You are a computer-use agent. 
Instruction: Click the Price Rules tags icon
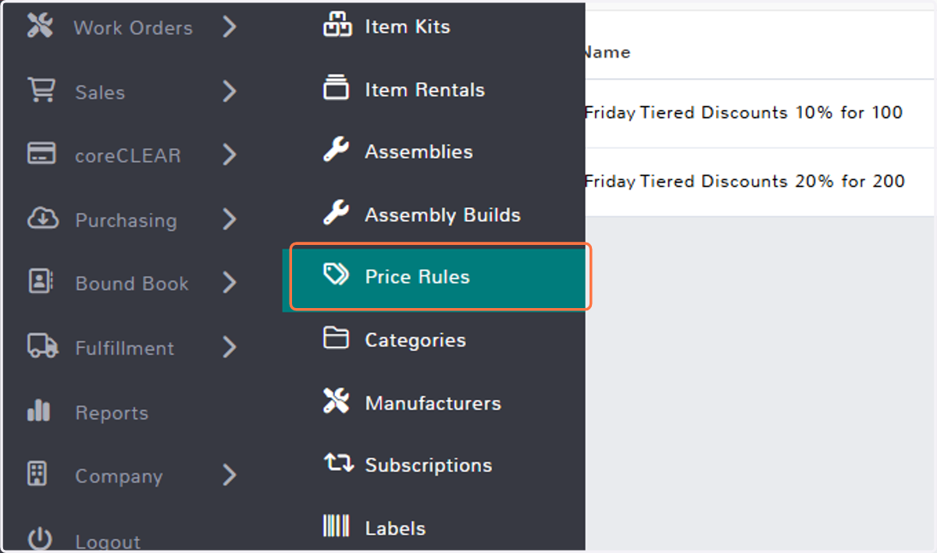click(336, 275)
